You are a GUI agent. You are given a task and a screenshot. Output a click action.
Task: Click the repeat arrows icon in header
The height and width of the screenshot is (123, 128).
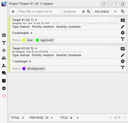[x=123, y=4]
